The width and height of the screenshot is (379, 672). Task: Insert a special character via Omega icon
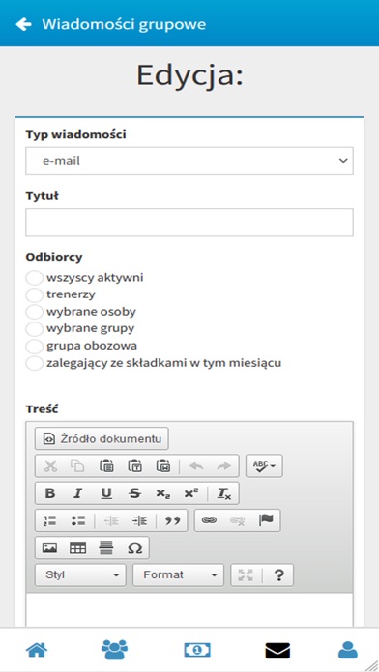[x=134, y=547]
